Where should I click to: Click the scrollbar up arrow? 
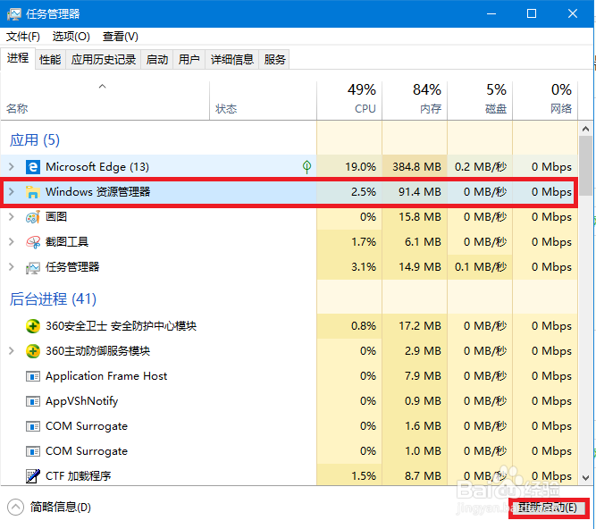pos(586,129)
